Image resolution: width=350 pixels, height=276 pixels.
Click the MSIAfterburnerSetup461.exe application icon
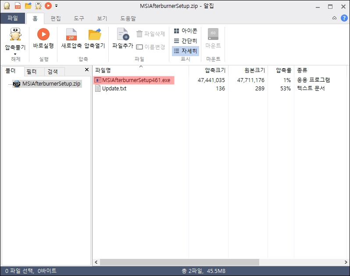(x=98, y=80)
